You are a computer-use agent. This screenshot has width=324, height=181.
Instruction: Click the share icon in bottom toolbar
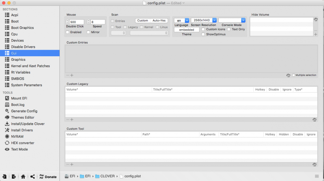tap(32, 177)
